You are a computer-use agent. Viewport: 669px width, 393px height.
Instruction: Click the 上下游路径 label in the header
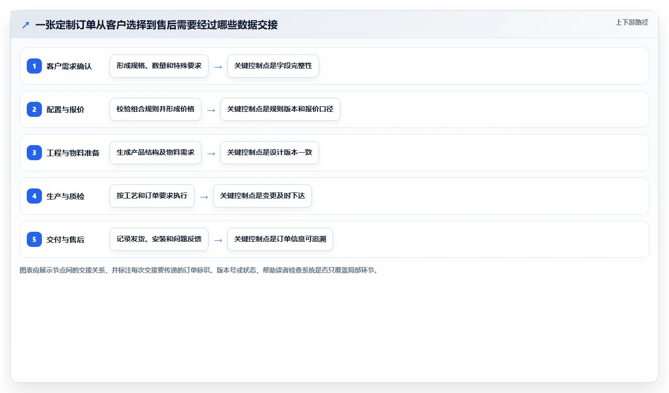tap(632, 22)
